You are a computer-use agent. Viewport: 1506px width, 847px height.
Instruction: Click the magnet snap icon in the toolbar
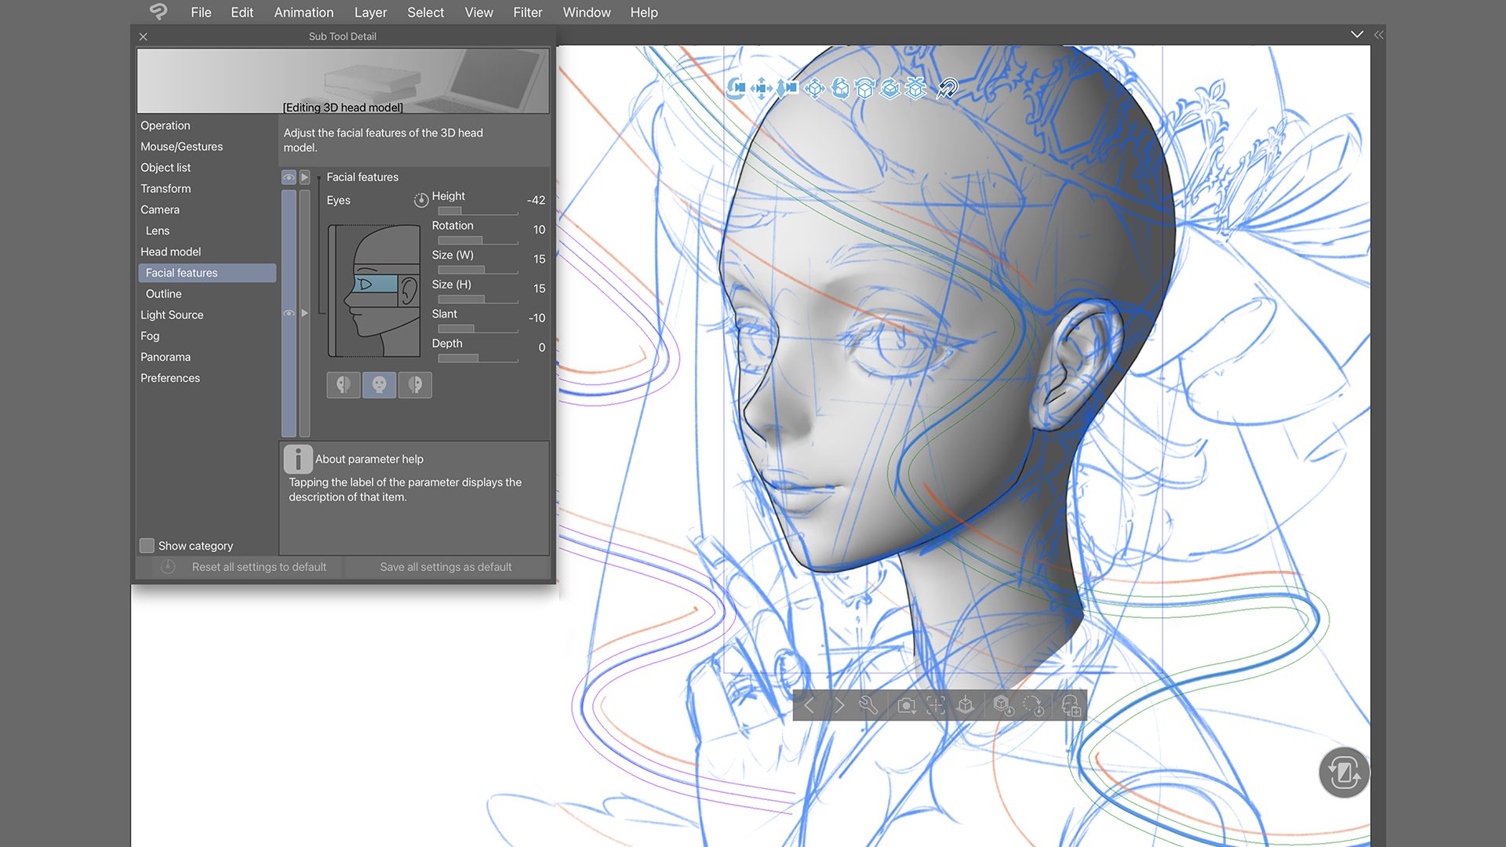[947, 89]
